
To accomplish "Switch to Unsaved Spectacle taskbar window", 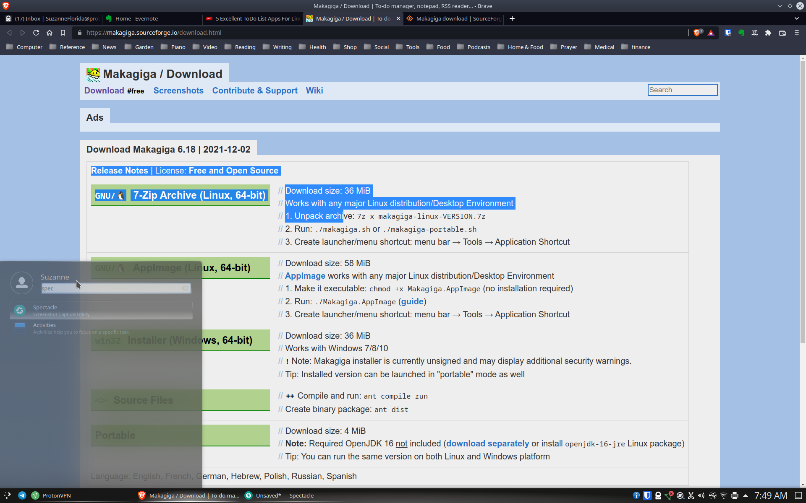I will [280, 495].
